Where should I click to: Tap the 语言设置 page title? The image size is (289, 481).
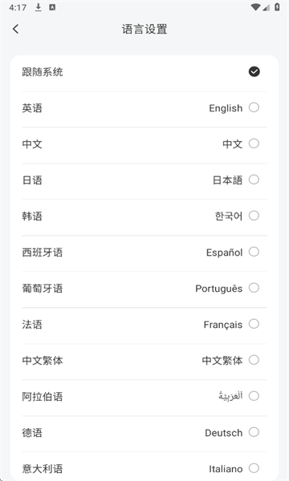pos(144,30)
